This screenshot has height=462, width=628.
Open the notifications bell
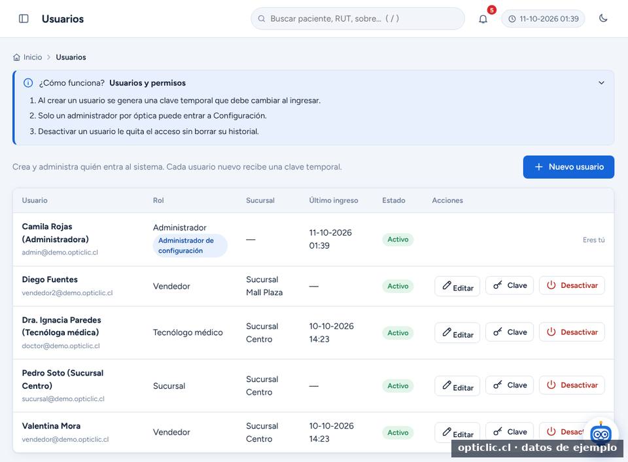click(x=483, y=19)
